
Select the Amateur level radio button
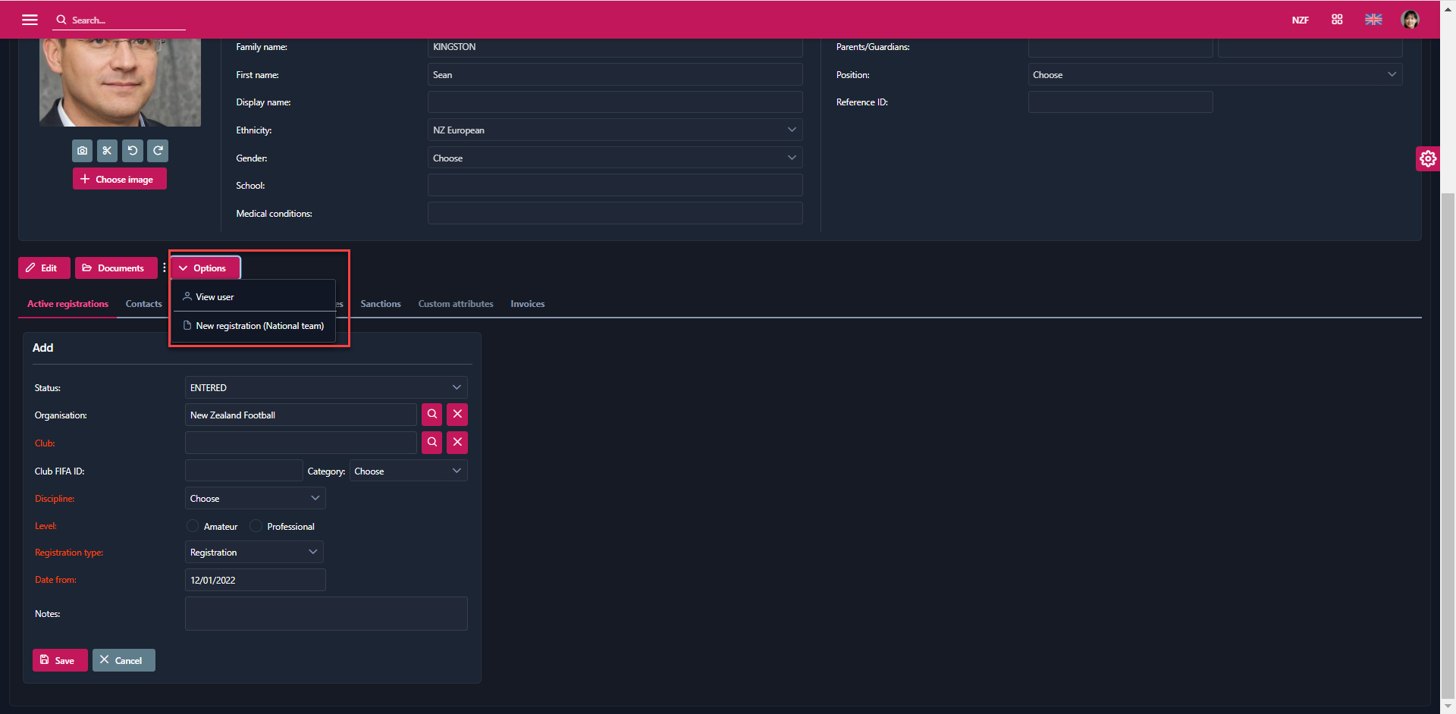[193, 526]
